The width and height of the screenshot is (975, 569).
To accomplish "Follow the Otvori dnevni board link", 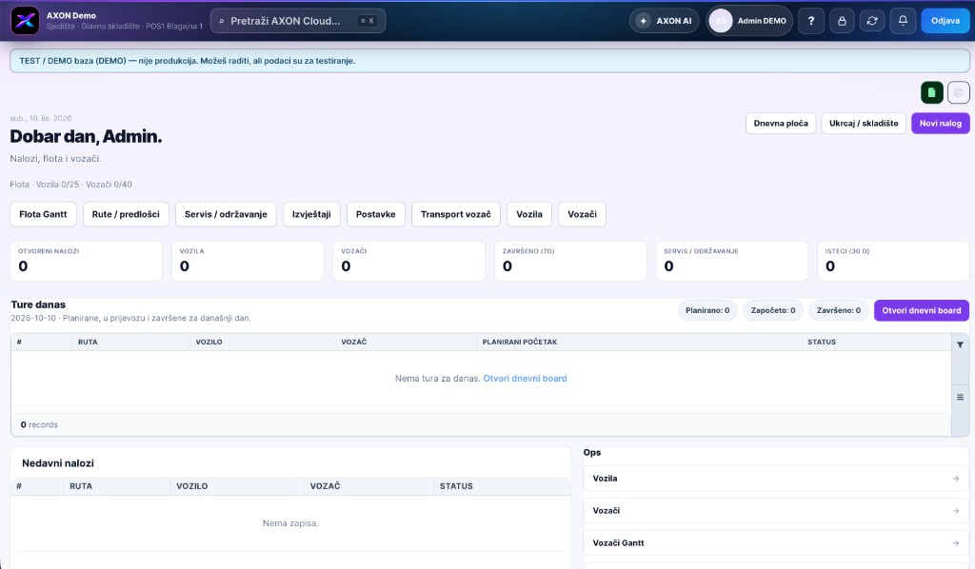I will pos(525,379).
